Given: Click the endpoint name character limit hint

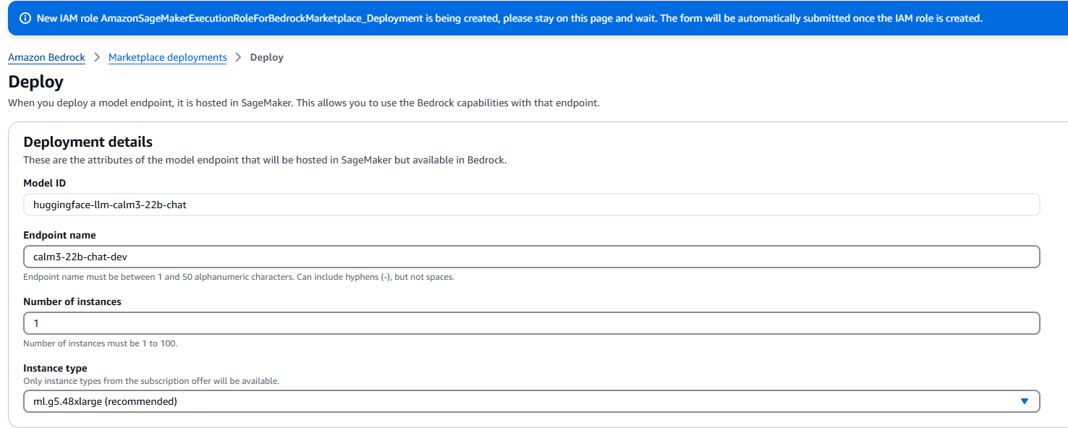Looking at the screenshot, I should (x=239, y=277).
